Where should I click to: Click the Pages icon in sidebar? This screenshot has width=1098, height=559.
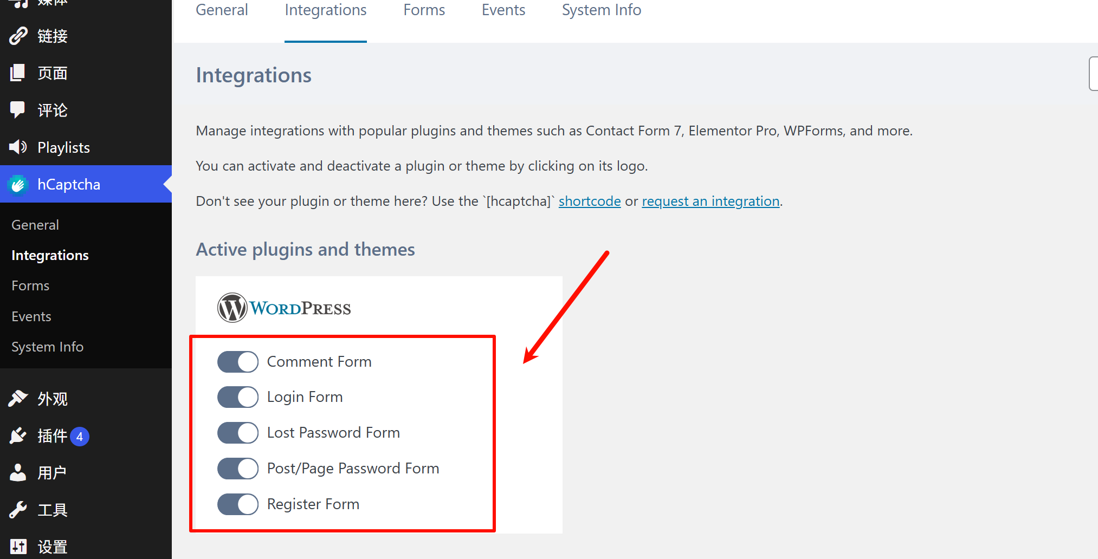pyautogui.click(x=17, y=73)
